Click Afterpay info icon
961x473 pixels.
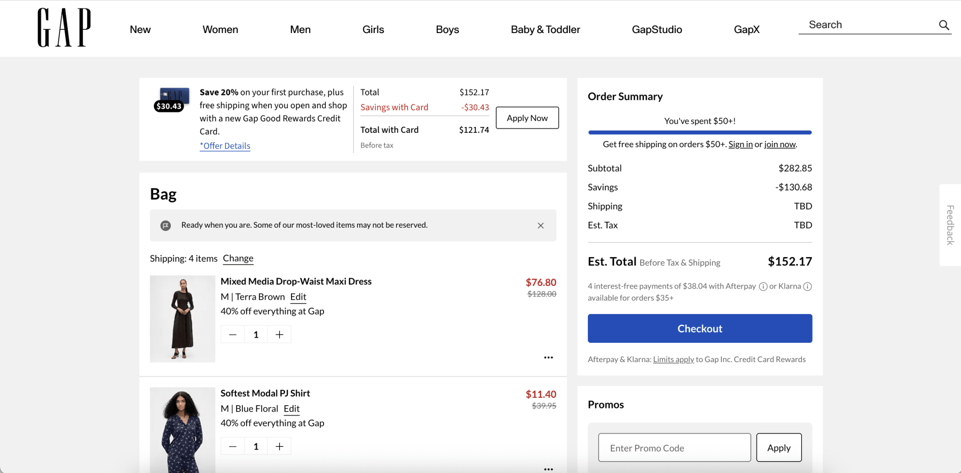763,286
